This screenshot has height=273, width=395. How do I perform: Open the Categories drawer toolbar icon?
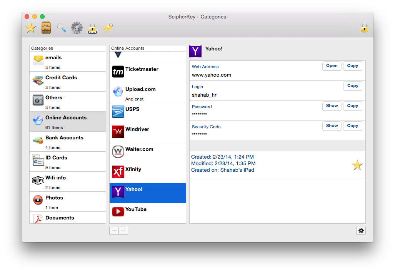coord(46,28)
